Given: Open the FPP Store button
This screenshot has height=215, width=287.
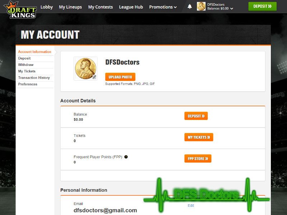Looking at the screenshot, I should (x=198, y=158).
